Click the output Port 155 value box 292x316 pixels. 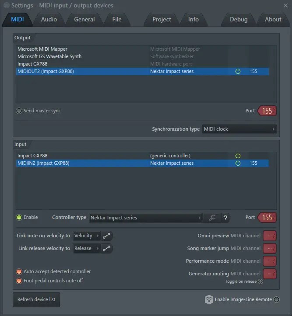tap(267, 111)
